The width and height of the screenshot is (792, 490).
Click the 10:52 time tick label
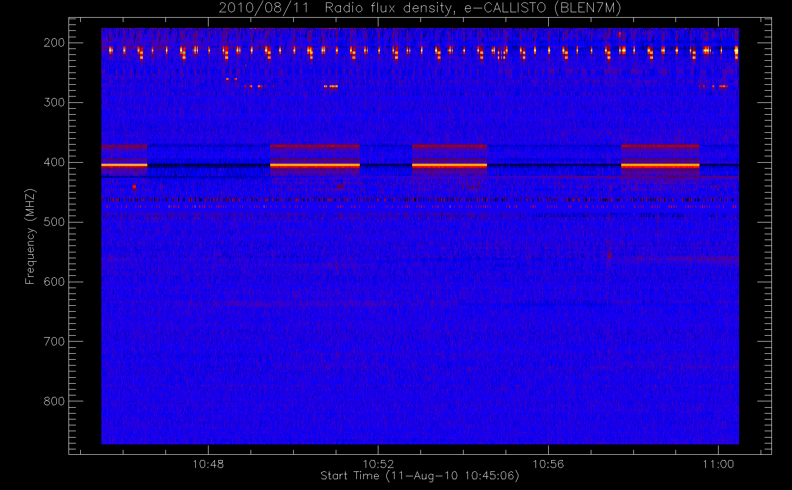pyautogui.click(x=378, y=464)
